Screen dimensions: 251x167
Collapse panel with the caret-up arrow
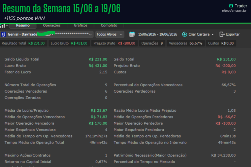(x=7, y=25)
